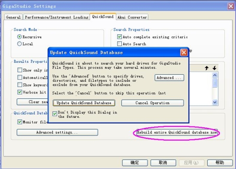236x169 pixels.
Task: Click the Cancel Operation button
Action: (152, 103)
